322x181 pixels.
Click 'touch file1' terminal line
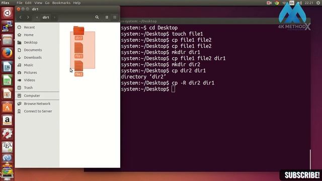[x=187, y=34]
